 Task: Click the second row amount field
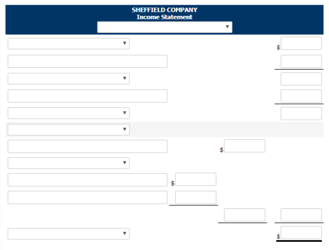coord(301,61)
